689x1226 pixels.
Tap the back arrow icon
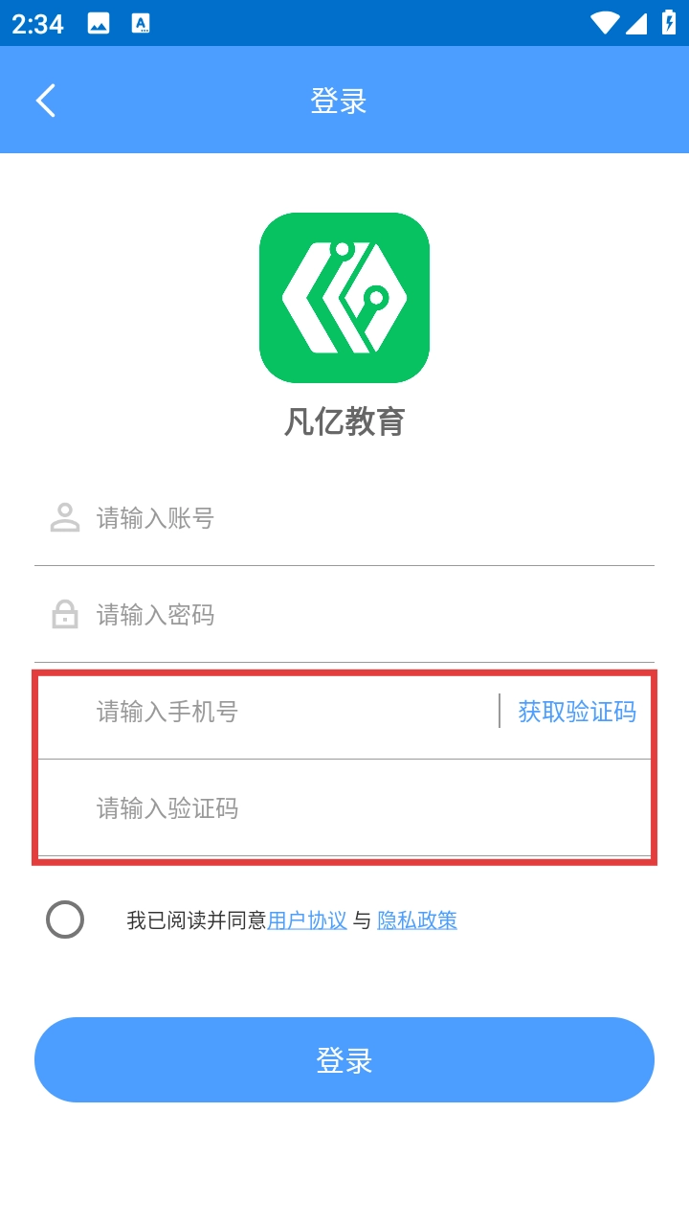pos(46,101)
